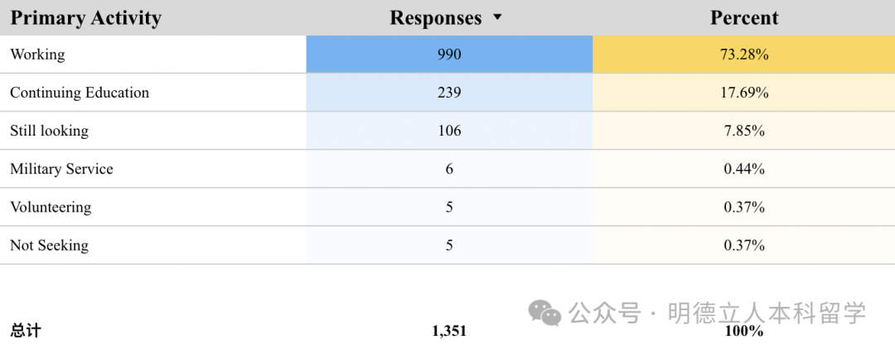The height and width of the screenshot is (349, 895).
Task: Click the Military Service row label
Action: click(61, 169)
